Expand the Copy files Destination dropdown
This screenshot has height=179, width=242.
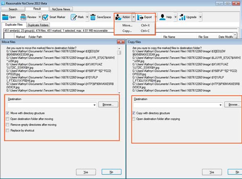[x=221, y=105]
